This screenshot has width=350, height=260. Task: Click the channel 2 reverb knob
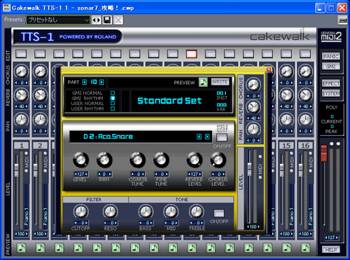tap(40, 95)
